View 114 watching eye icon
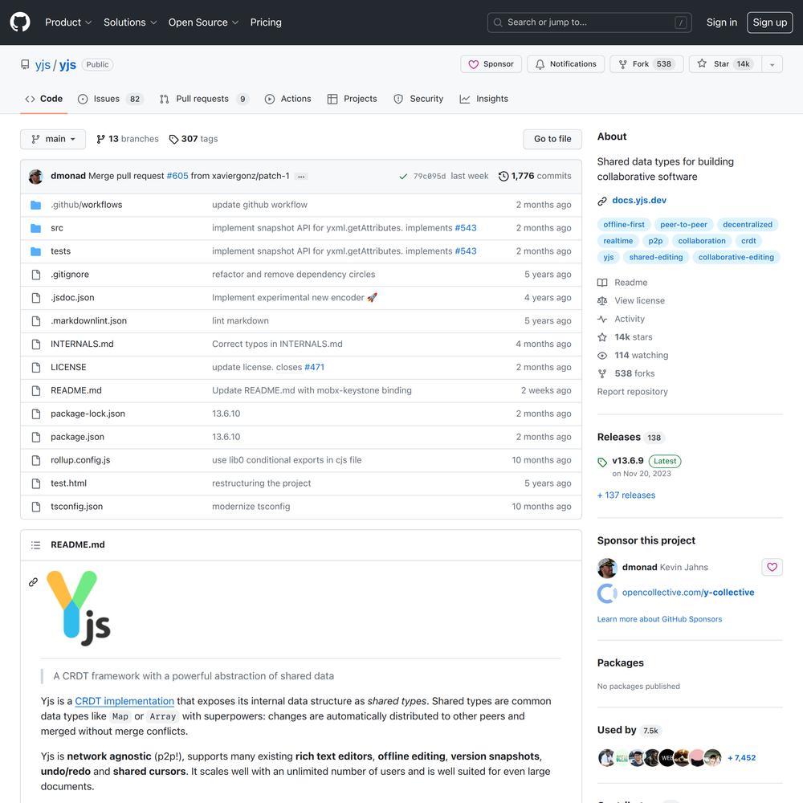 602,356
